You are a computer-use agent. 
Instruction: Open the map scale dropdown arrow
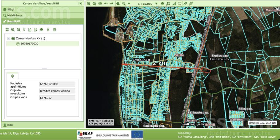coord(156,4)
